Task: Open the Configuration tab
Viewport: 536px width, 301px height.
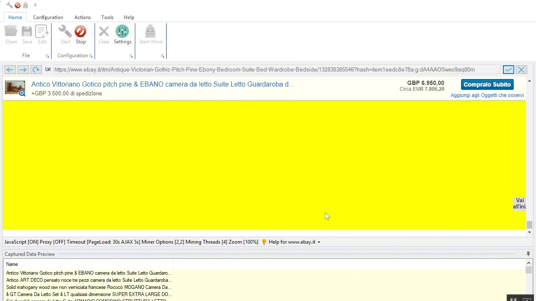Action: click(48, 17)
